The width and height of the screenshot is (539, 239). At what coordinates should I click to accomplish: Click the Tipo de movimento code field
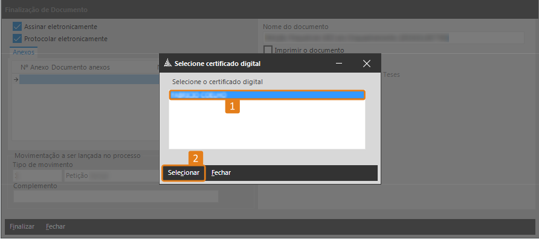(x=37, y=176)
